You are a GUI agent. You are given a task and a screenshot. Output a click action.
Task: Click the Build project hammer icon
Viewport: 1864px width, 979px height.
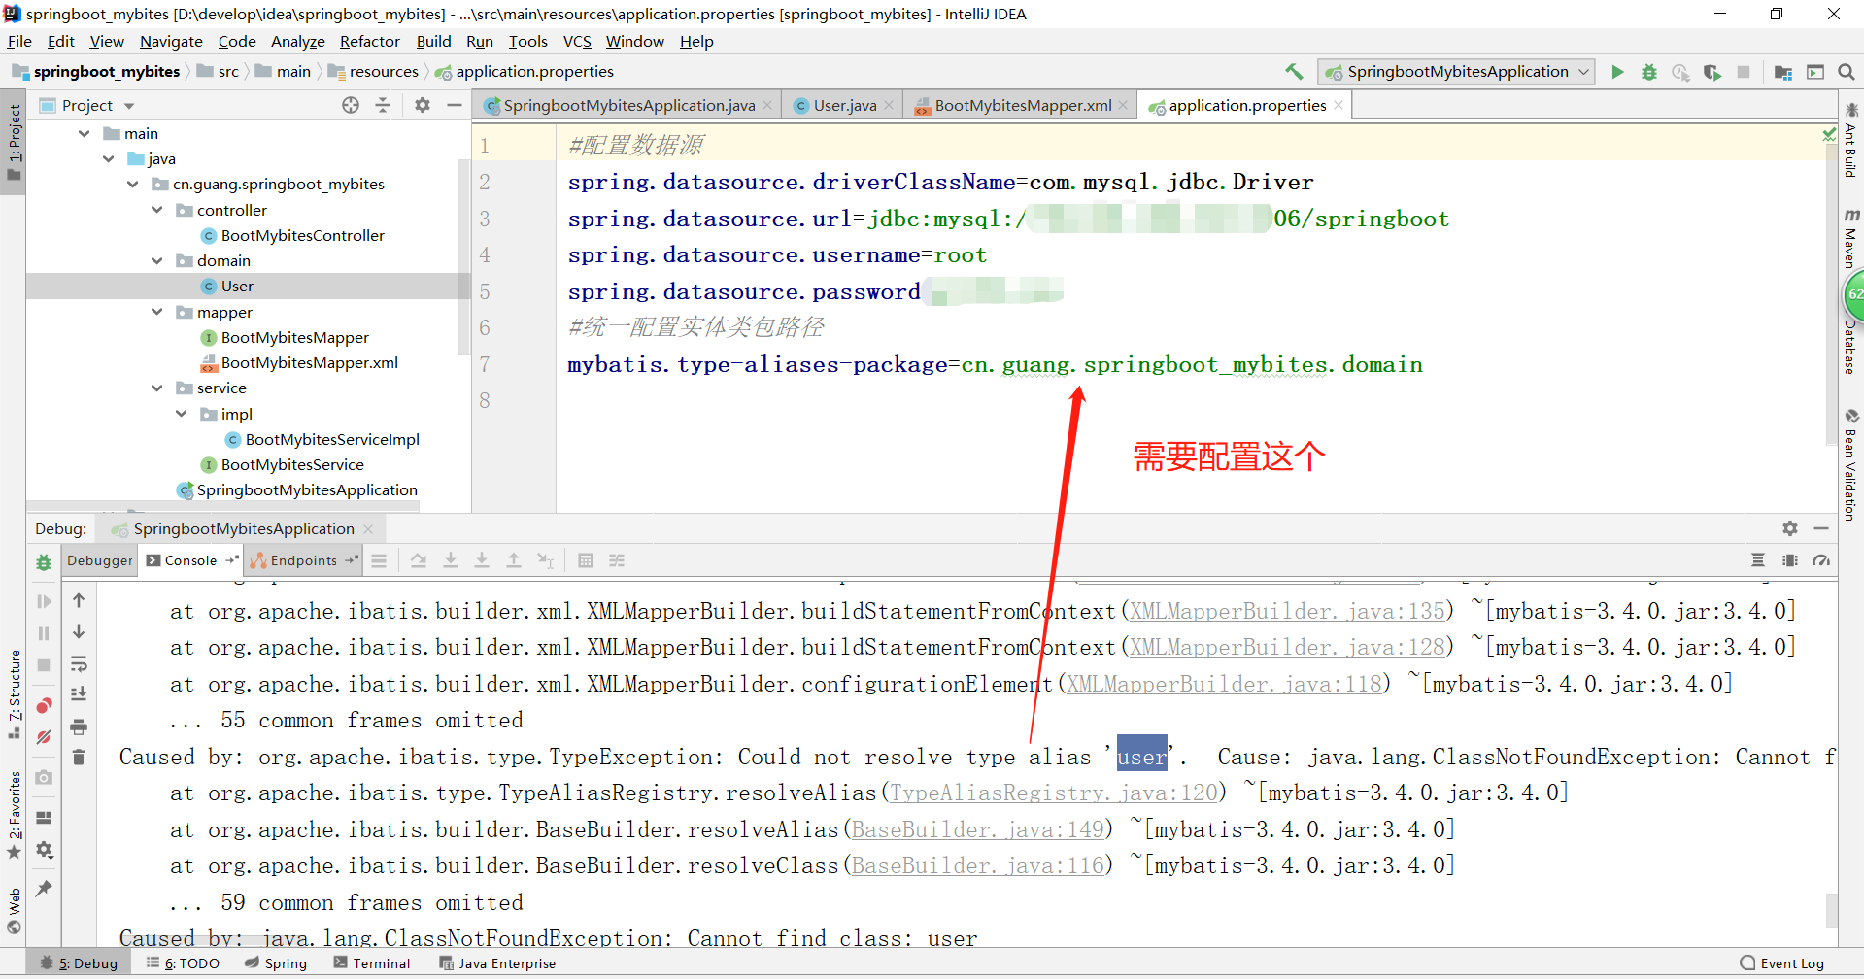[1294, 71]
